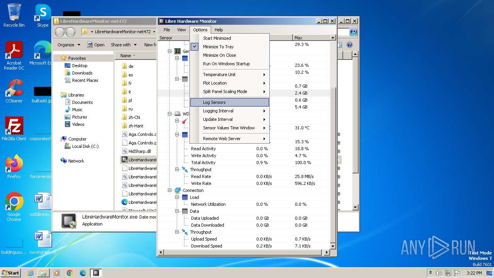
Task: Collapse the Connection Load node
Action: point(177,197)
